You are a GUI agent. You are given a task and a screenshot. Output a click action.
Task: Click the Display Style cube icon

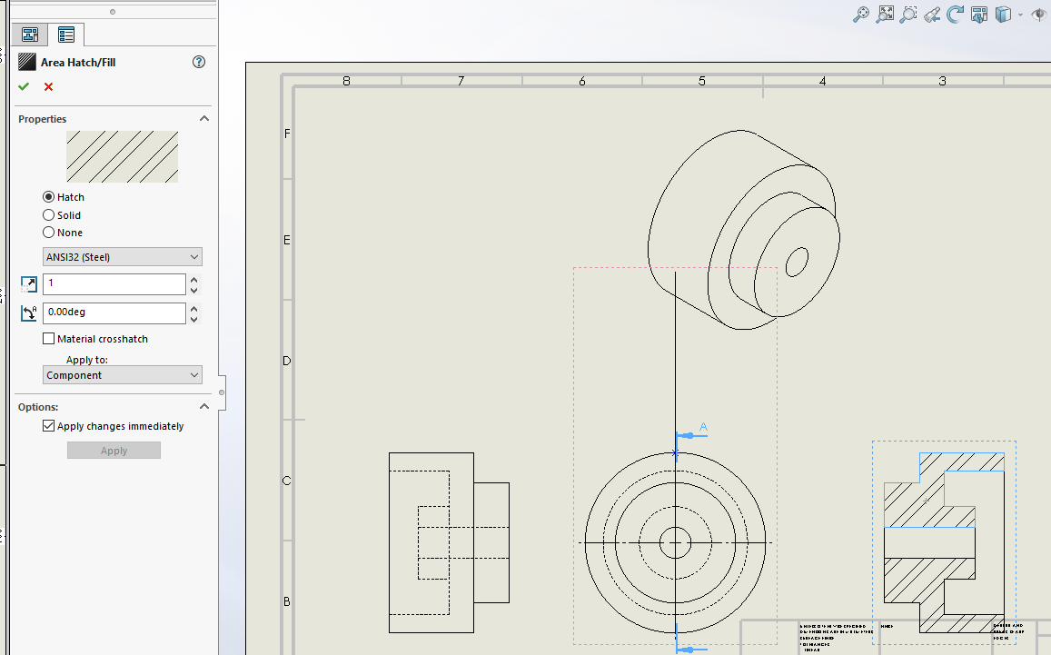click(1003, 14)
